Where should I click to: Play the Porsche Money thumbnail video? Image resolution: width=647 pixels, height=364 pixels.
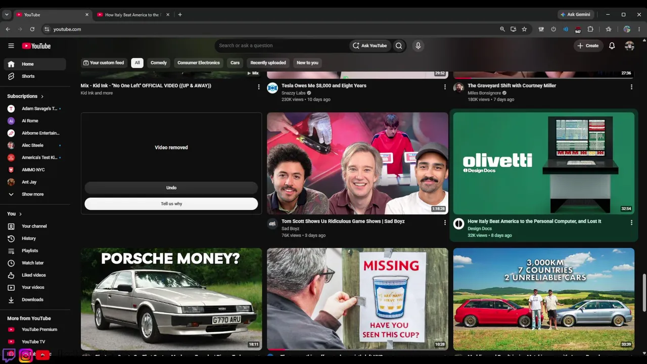171,299
